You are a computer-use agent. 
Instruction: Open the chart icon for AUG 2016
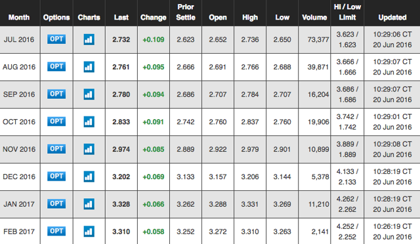click(89, 67)
